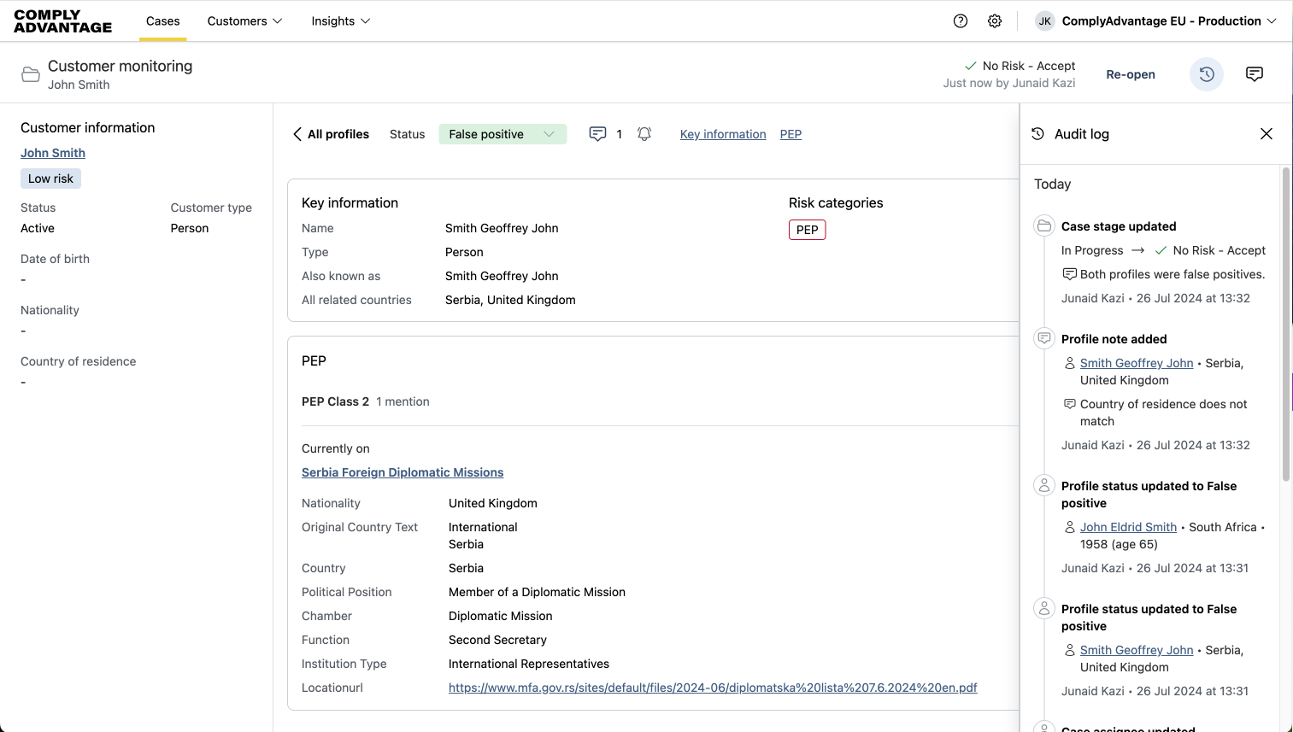Open the ComplyAdvantage EU - Production account switcher
Viewport: 1293px width, 732px height.
point(1169,21)
